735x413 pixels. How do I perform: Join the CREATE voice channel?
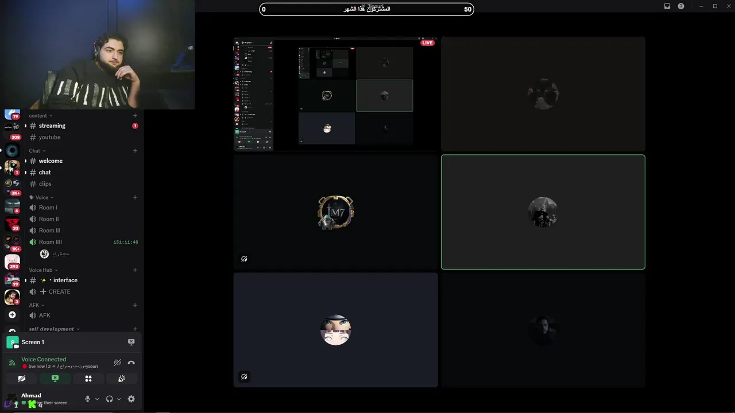click(83, 291)
